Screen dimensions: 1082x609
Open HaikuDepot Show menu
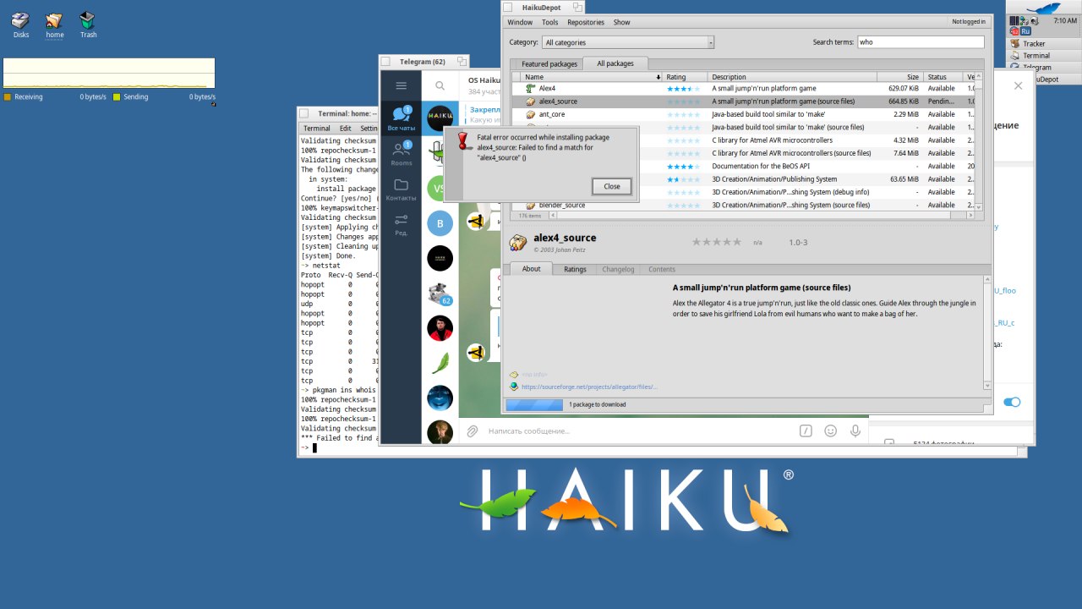(622, 22)
